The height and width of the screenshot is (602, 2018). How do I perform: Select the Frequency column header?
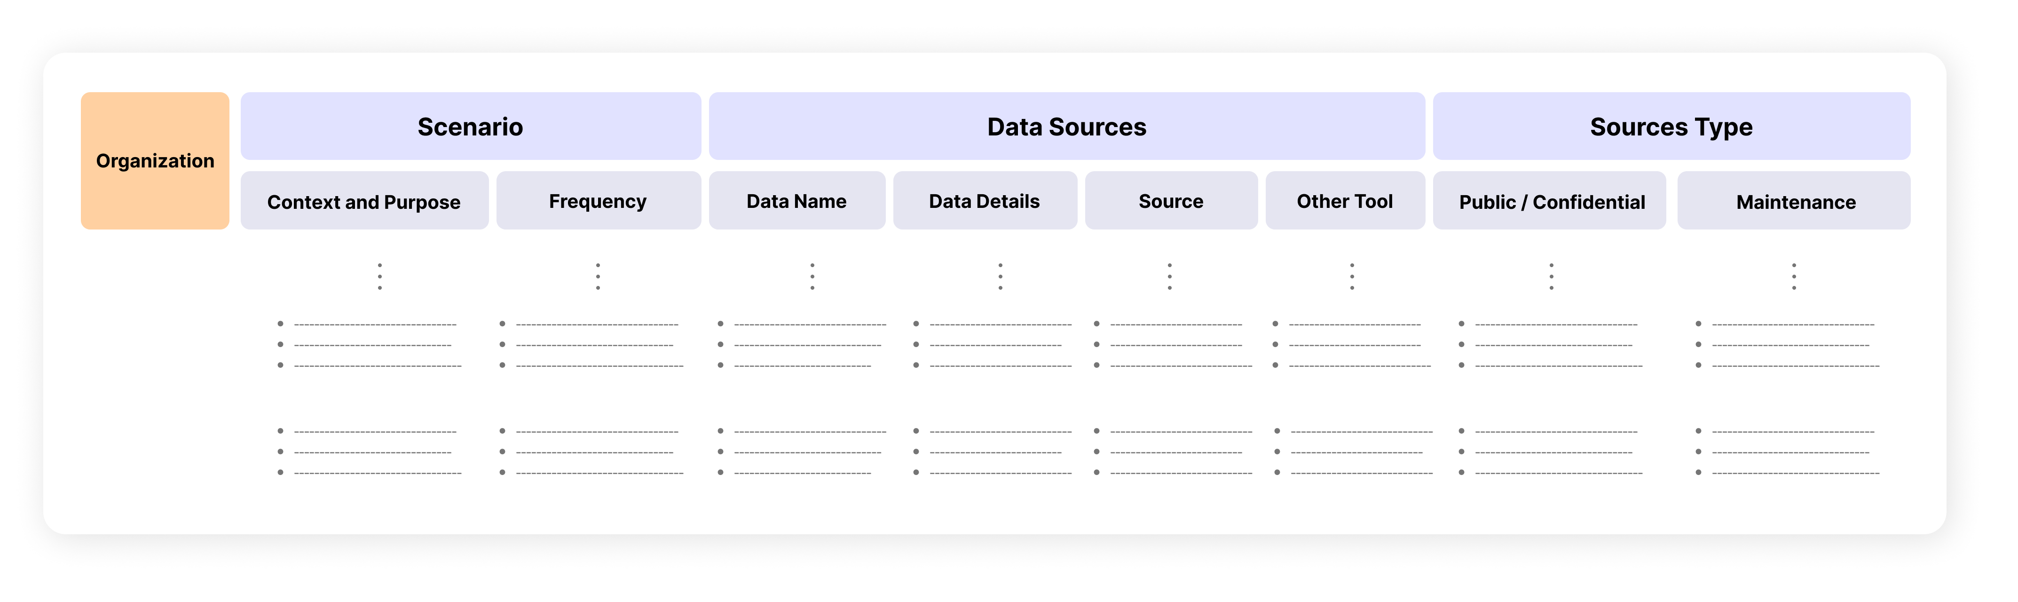tap(598, 201)
